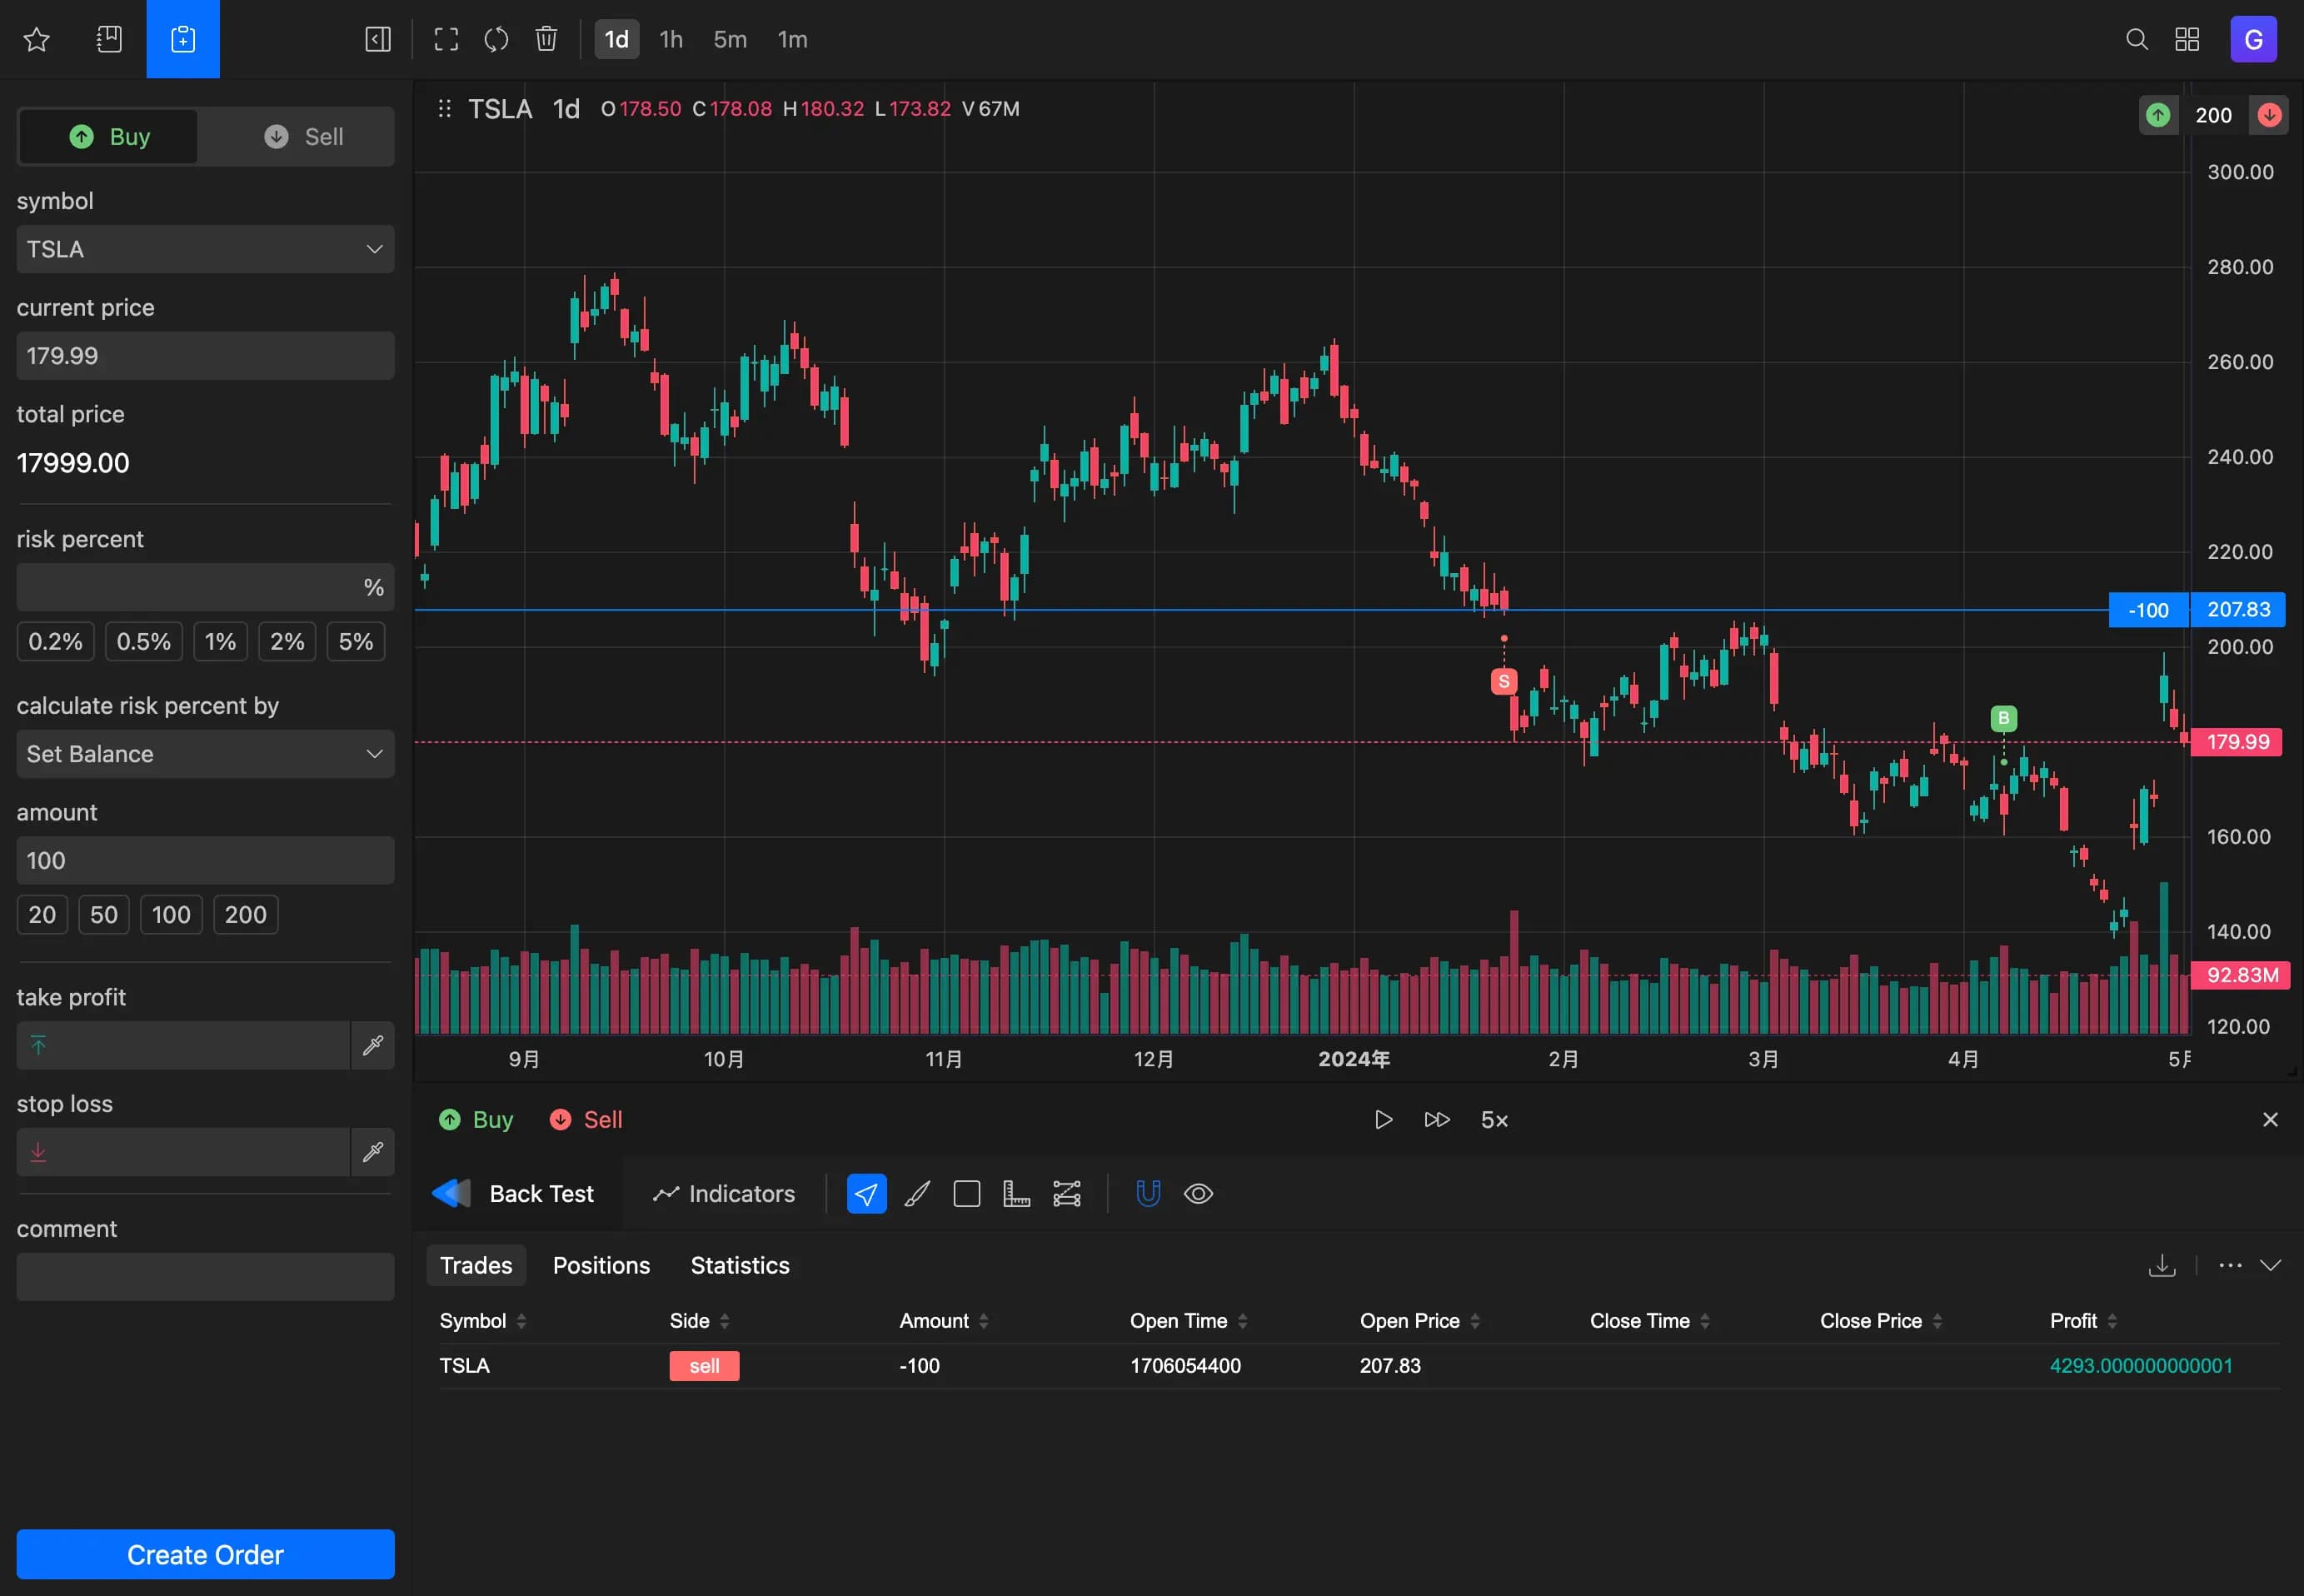This screenshot has width=2304, height=1596.
Task: Set risk percent to 5%
Action: point(356,641)
